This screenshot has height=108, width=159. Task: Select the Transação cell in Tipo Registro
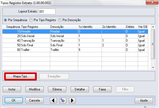coord(35,41)
